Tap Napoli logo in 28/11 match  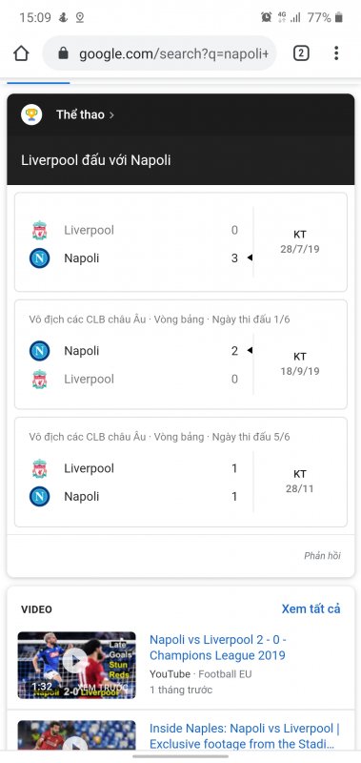point(39,497)
